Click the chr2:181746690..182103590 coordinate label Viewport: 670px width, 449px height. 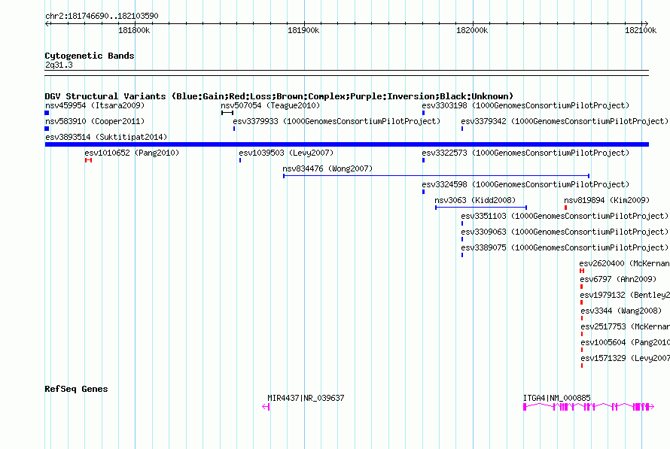tap(102, 16)
